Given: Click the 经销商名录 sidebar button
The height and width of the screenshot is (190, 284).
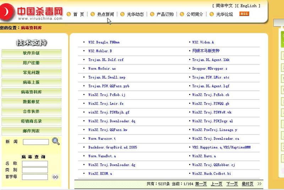Looking at the screenshot, I should (31, 121).
